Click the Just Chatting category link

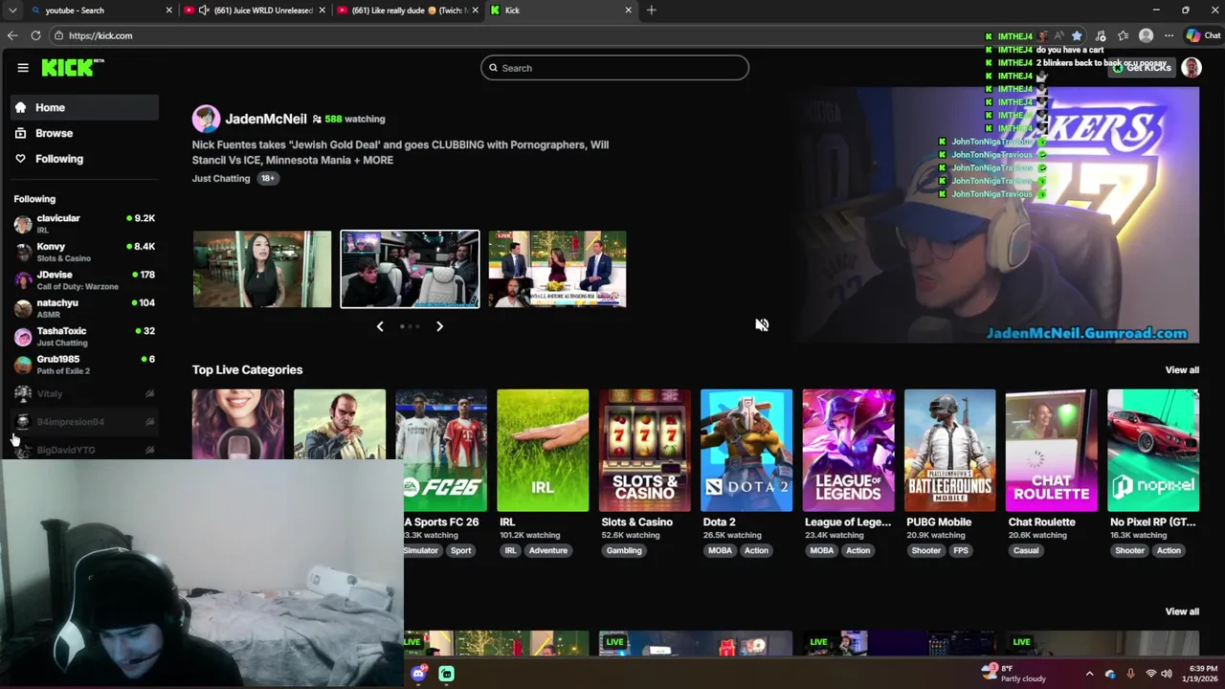[221, 179]
